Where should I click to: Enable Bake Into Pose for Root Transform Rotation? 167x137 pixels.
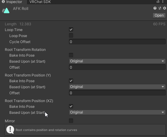tap(71, 55)
